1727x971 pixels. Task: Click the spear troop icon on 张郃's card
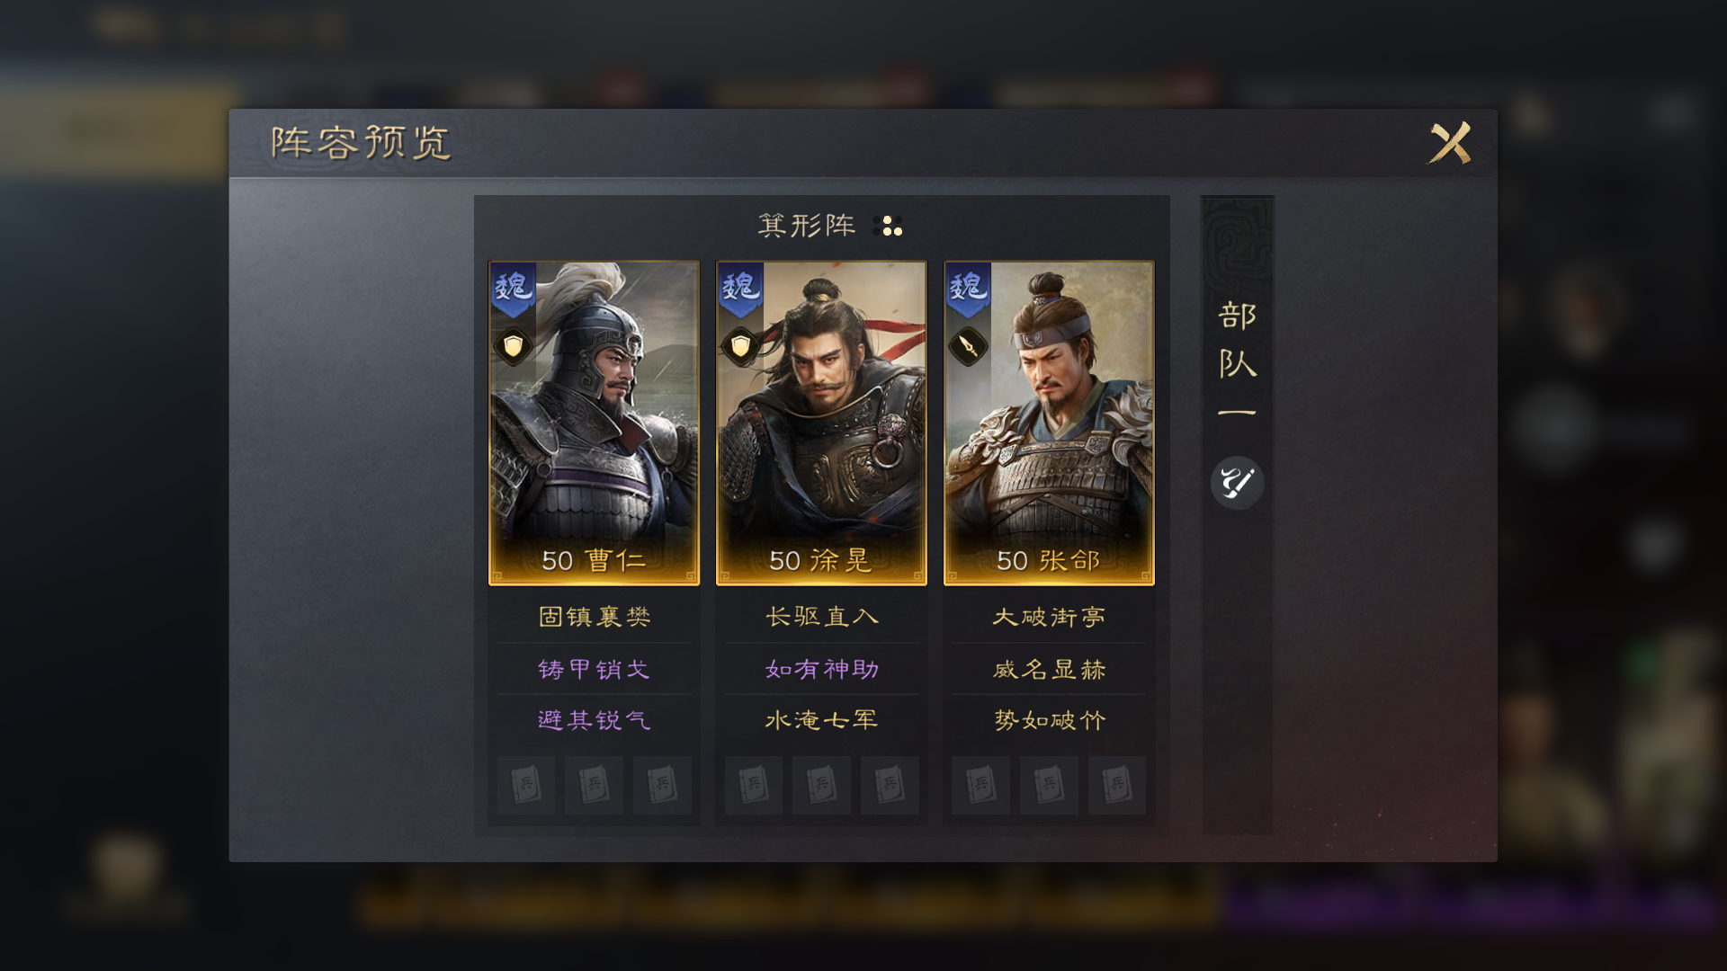pyautogui.click(x=968, y=346)
